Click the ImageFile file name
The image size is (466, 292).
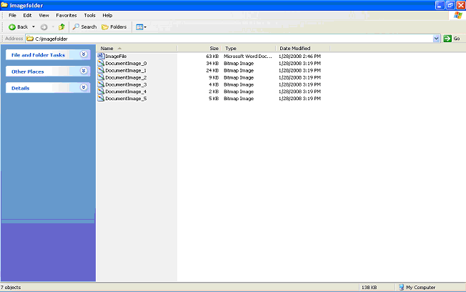click(x=116, y=57)
